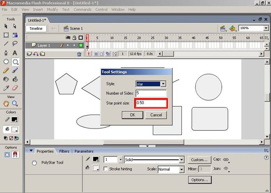Open the Control menu
Screen dimensions: 271x193
coord(102,9)
